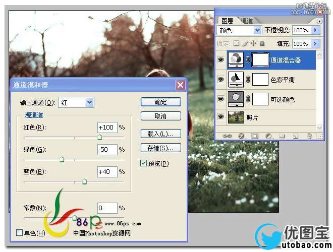Switch to the 通道 tab
Image resolution: width=333 pixels, height=252 pixels.
point(247,21)
